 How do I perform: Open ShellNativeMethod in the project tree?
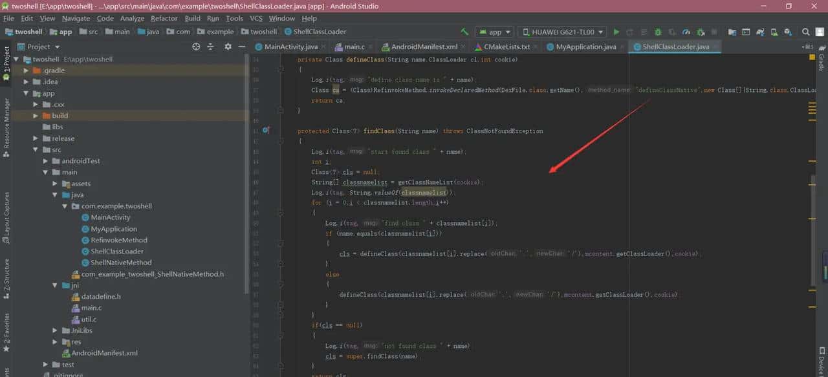click(121, 263)
